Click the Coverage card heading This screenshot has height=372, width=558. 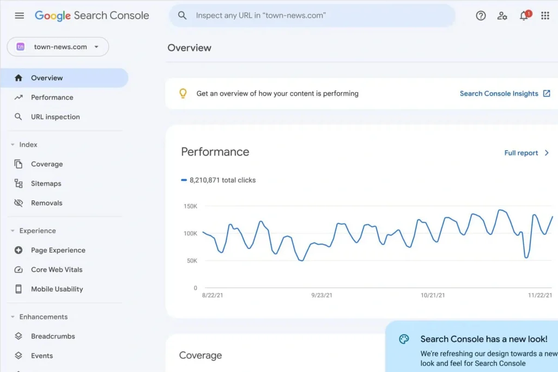pos(201,355)
